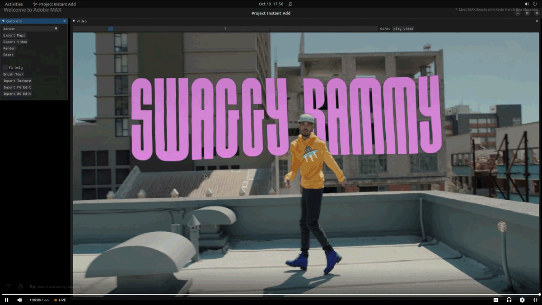Click the stream progress bar
Image resolution: width=542 pixels, height=305 pixels.
click(x=271, y=294)
